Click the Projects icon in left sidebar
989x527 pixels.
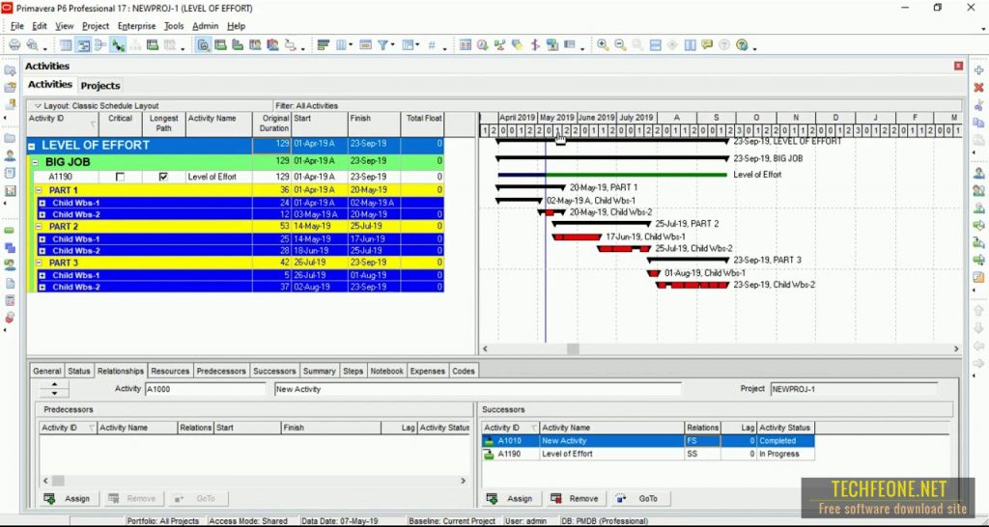coord(10,137)
